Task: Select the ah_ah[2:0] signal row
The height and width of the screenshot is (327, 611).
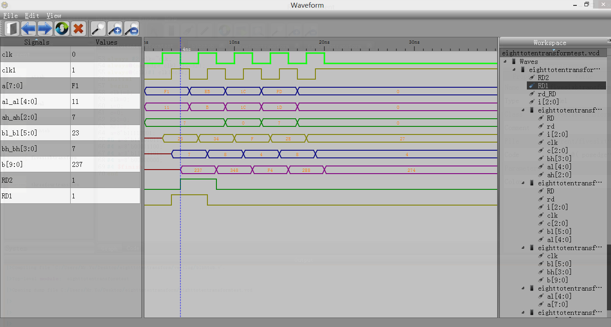Action: 71,117
